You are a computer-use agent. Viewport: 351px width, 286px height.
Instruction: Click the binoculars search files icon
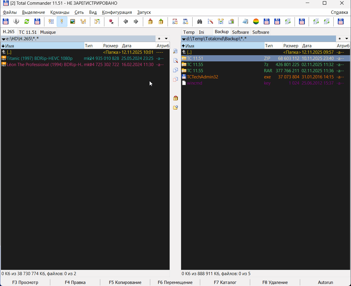click(200, 21)
